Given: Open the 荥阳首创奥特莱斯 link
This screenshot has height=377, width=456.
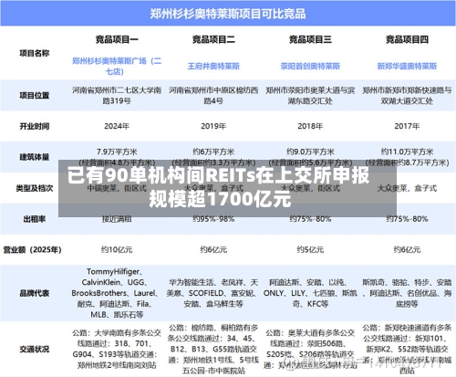Looking at the screenshot, I should 310,66.
